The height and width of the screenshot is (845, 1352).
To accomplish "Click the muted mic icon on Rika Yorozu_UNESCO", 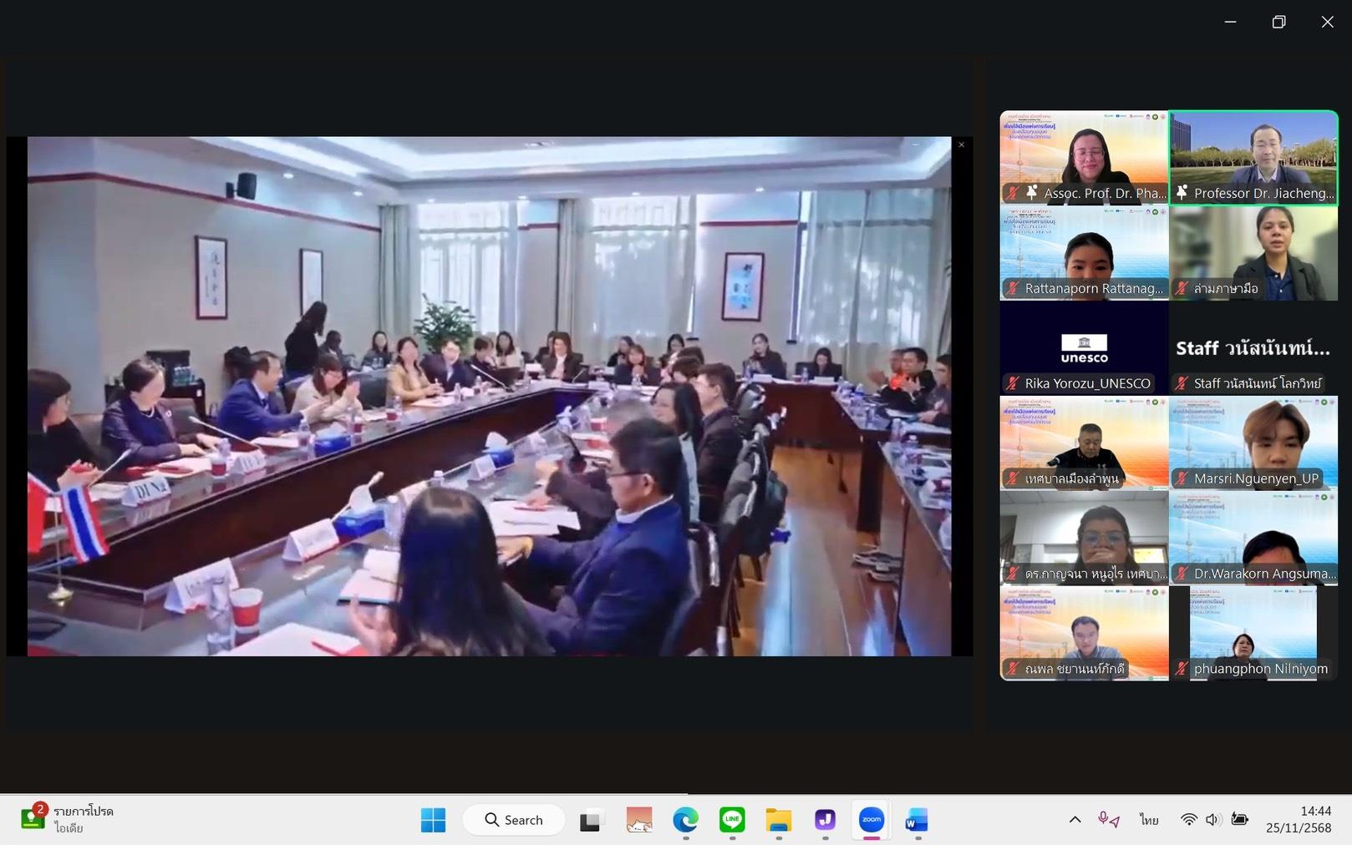I will (1013, 383).
